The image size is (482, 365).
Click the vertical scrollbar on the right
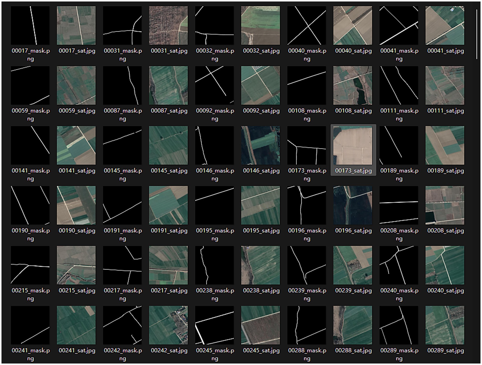pos(477,34)
